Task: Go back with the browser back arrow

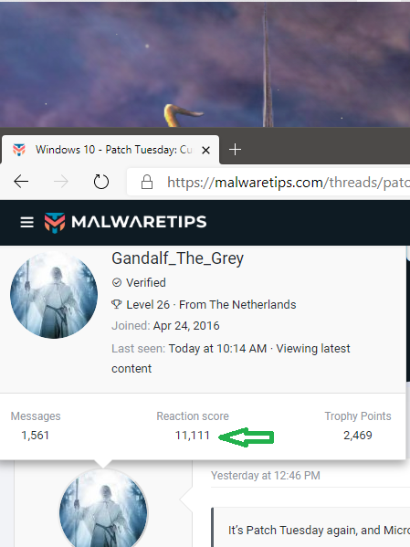Action: click(x=21, y=182)
